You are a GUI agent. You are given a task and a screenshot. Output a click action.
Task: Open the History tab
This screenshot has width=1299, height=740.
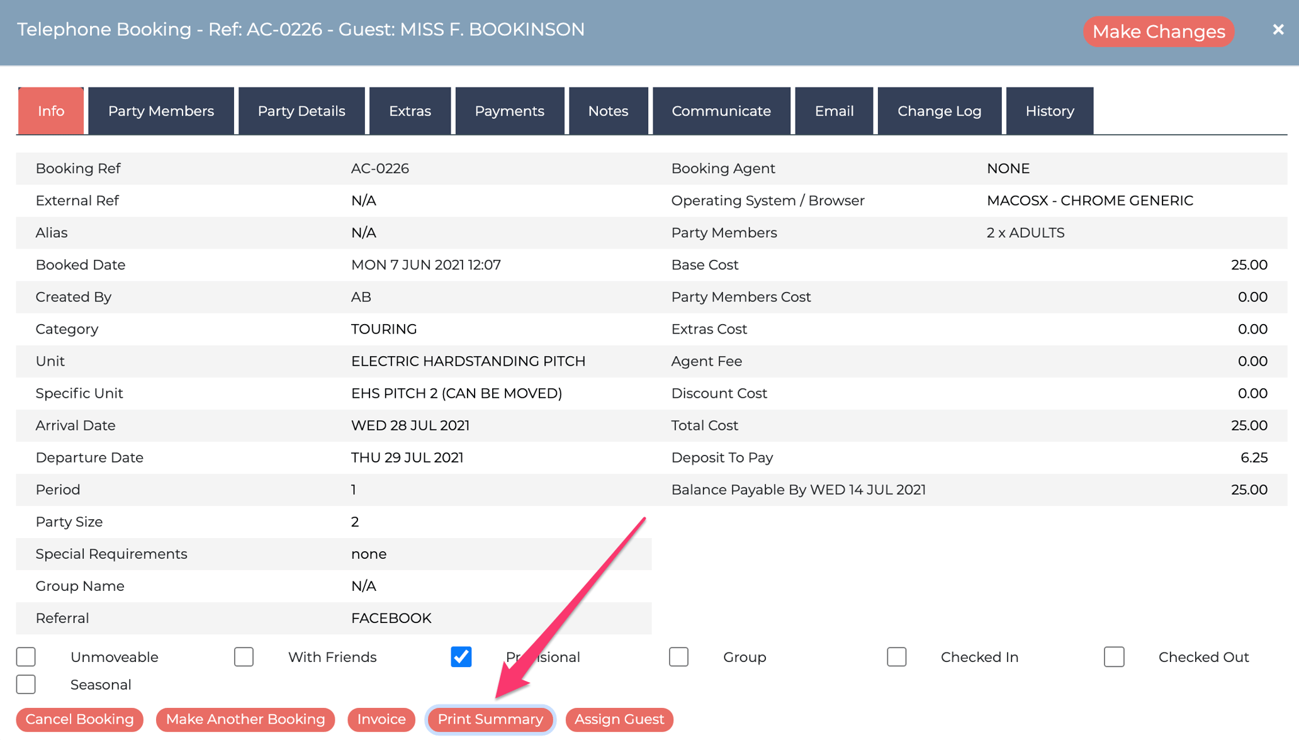(x=1049, y=111)
